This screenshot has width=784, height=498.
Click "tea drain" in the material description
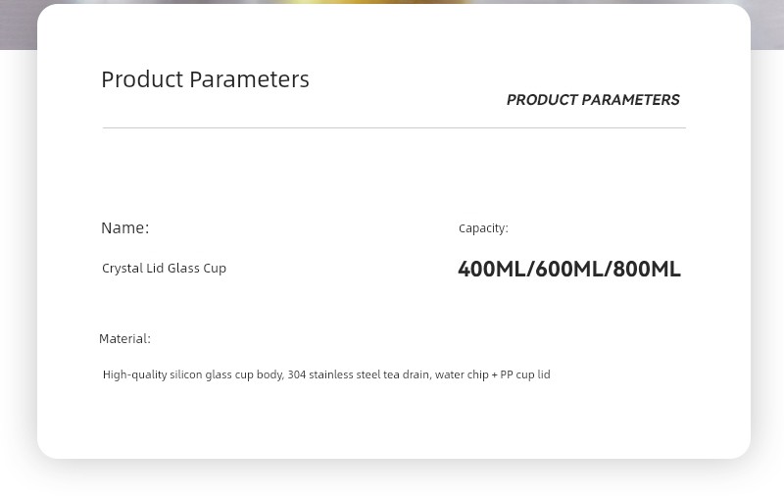pyautogui.click(x=406, y=374)
